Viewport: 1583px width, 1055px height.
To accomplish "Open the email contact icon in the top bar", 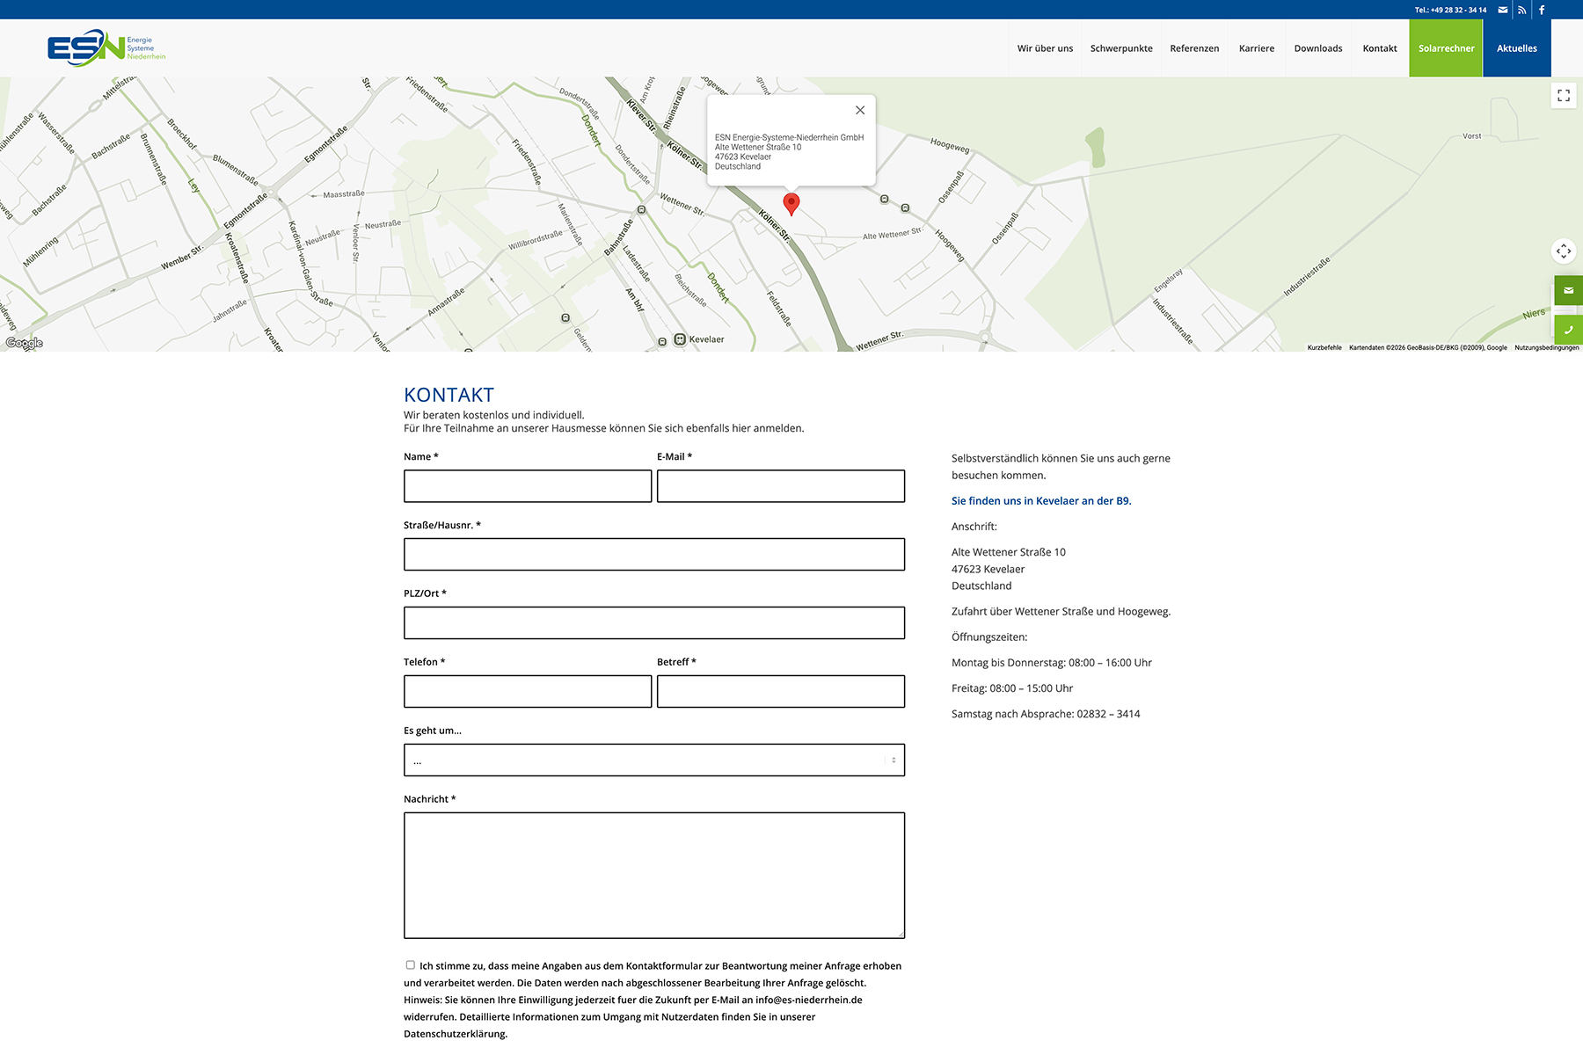I will (1502, 10).
